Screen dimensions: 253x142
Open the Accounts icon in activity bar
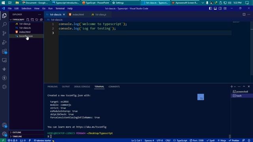4,125
